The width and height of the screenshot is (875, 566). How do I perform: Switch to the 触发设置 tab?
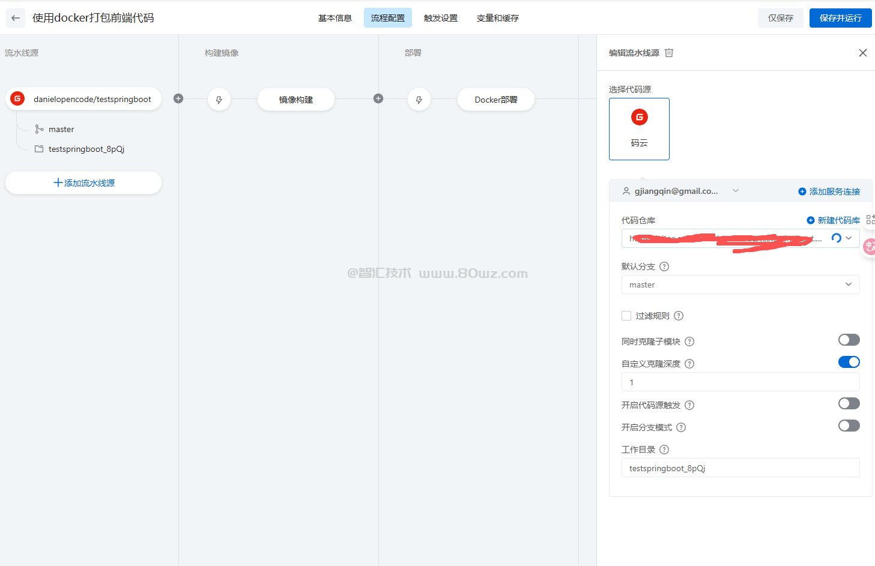pos(440,18)
